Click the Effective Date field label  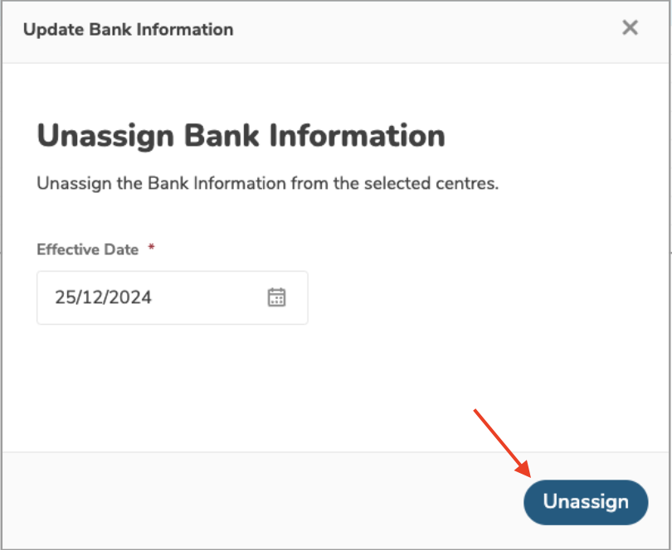(88, 249)
